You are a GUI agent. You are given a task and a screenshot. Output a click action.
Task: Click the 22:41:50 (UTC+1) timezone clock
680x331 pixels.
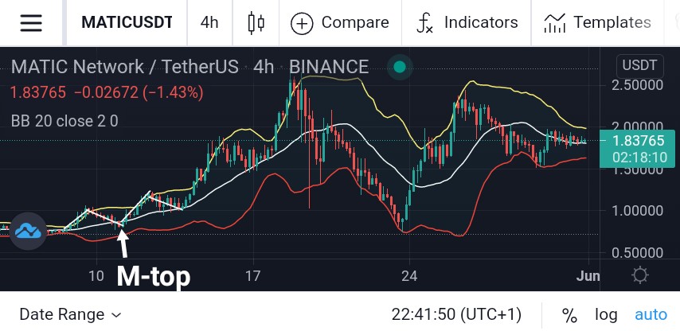tap(456, 314)
